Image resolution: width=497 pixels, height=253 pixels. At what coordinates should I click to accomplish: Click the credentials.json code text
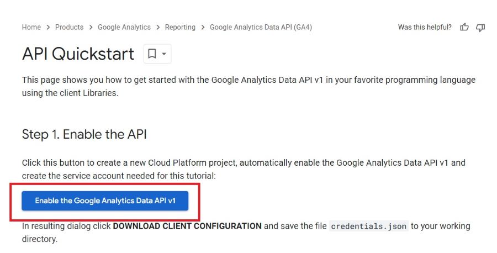point(369,226)
